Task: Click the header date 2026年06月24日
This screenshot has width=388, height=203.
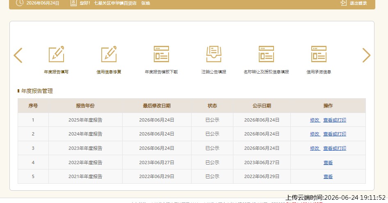Action: point(43,3)
